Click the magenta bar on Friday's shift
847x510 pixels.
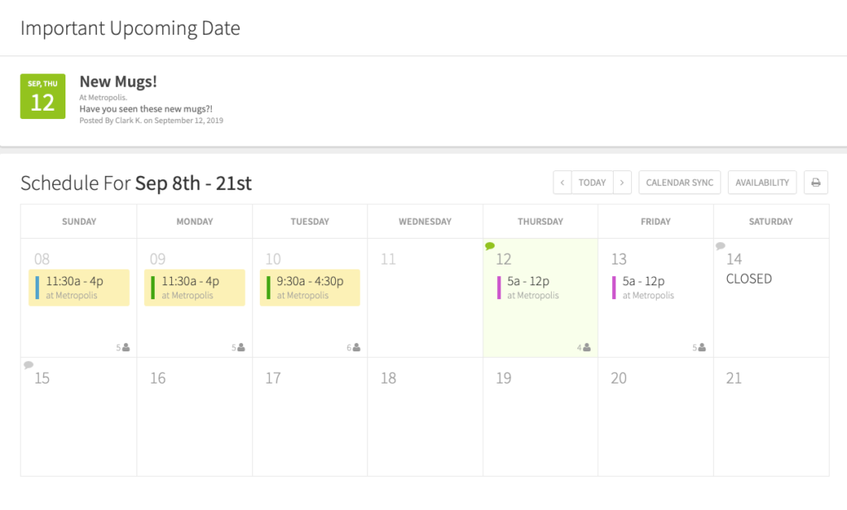tap(612, 287)
